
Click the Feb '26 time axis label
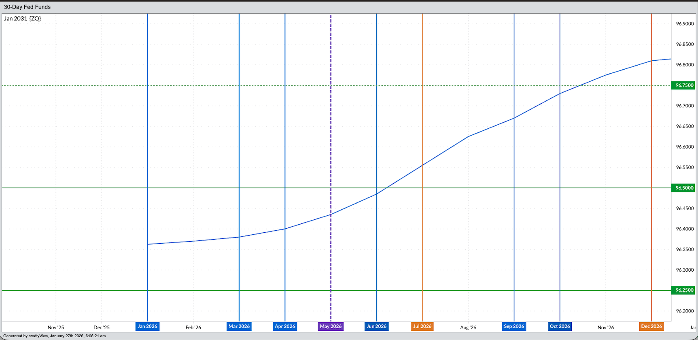(x=193, y=327)
